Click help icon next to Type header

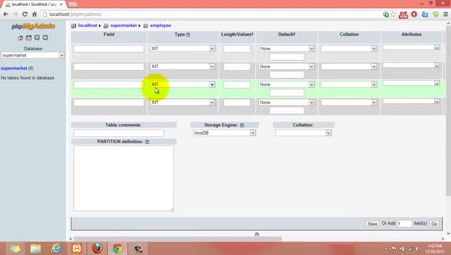(188, 35)
